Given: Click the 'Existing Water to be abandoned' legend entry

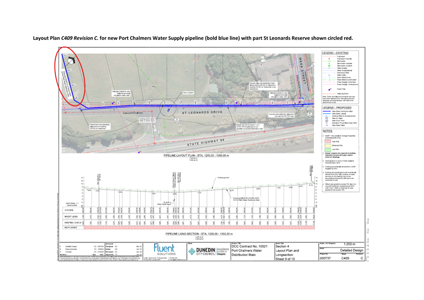Looking at the screenshot, I should click(344, 116).
